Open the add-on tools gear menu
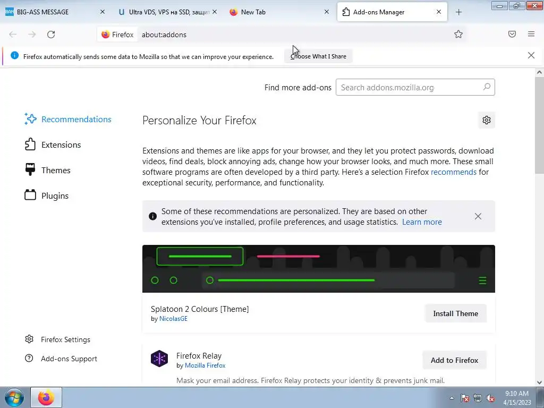Viewport: 544px width, 408px height. coord(487,120)
